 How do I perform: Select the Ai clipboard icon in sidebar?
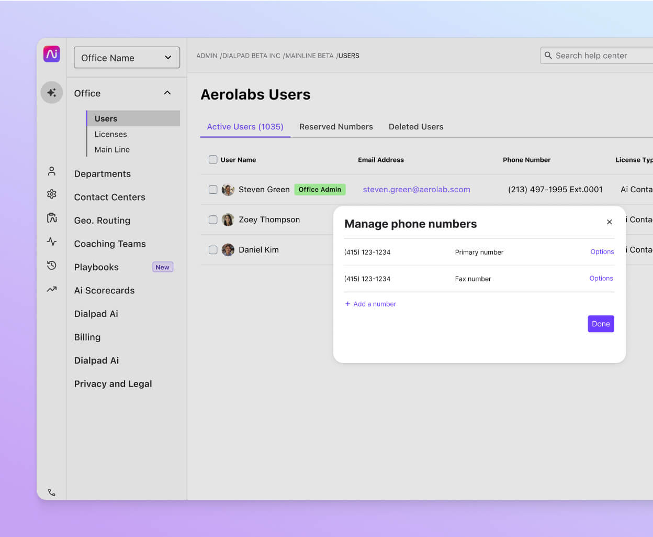(51, 217)
